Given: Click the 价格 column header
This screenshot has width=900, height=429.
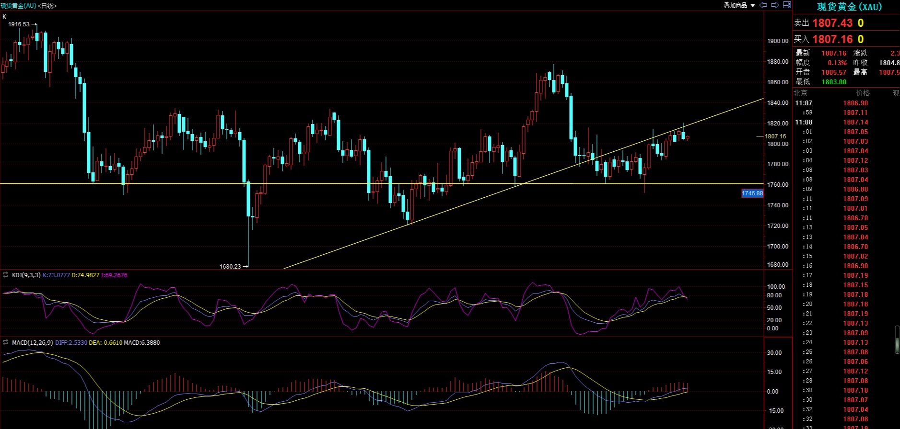Looking at the screenshot, I should pos(863,93).
